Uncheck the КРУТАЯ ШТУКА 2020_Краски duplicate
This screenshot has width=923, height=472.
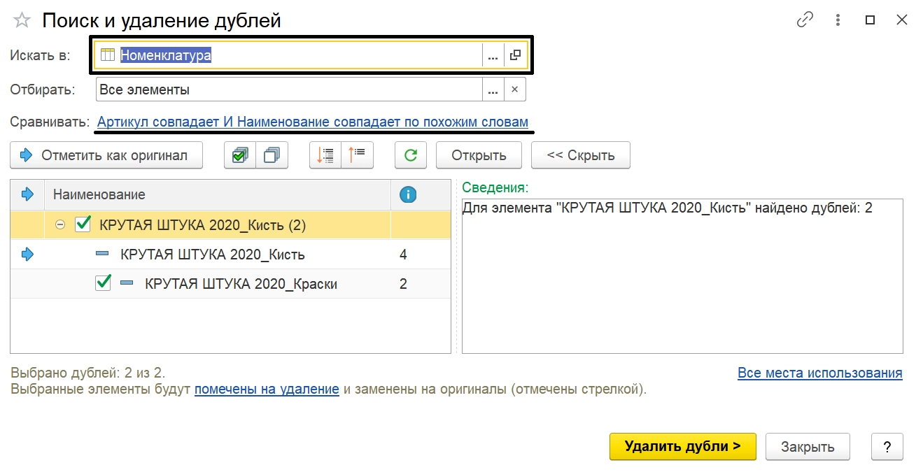coord(103,283)
